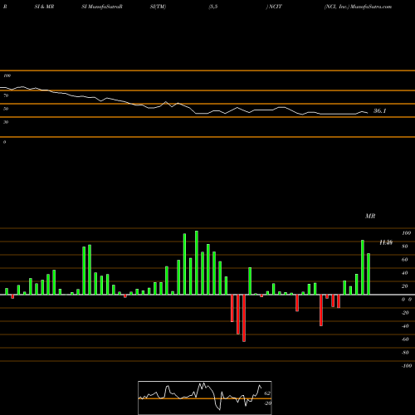This screenshot has width=415, height=415.
Task: Click the RSI value label 36.1
Action: pos(379,111)
